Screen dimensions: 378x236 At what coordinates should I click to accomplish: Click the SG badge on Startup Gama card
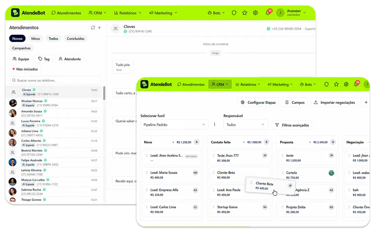(265, 207)
